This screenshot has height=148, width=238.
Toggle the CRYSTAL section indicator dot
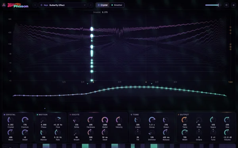point(4,114)
